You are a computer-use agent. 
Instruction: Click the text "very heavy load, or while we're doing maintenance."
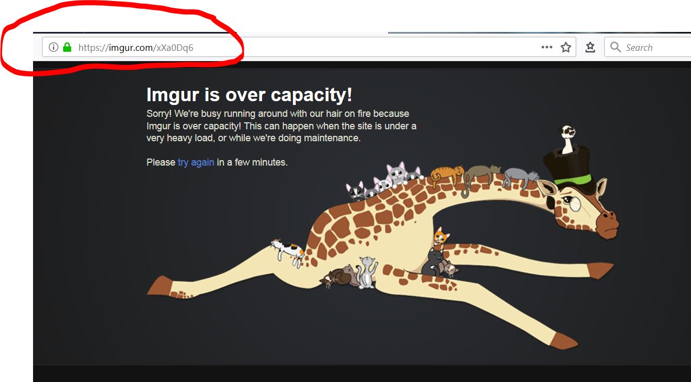pos(253,138)
